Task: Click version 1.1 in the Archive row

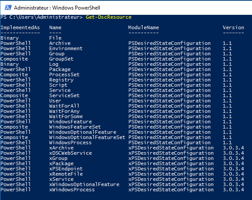Action: [227, 43]
